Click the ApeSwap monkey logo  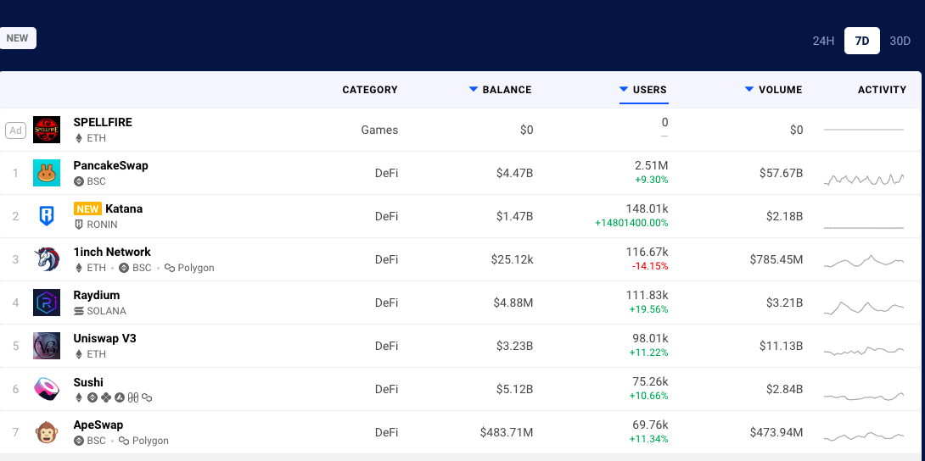click(x=47, y=432)
